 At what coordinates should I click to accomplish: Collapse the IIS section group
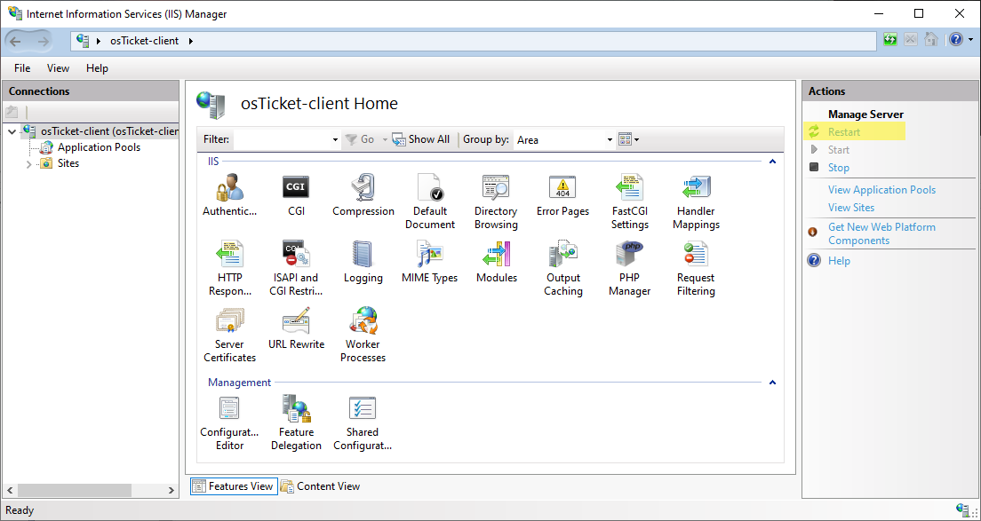coord(772,162)
